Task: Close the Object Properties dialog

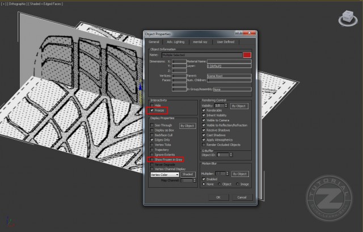Action: pos(250,33)
